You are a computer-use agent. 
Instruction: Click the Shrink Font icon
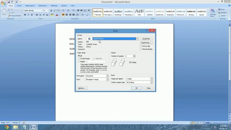tap(55, 10)
